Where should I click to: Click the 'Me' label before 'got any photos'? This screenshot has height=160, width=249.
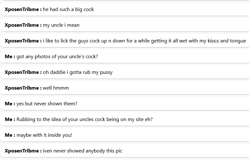[9, 57]
